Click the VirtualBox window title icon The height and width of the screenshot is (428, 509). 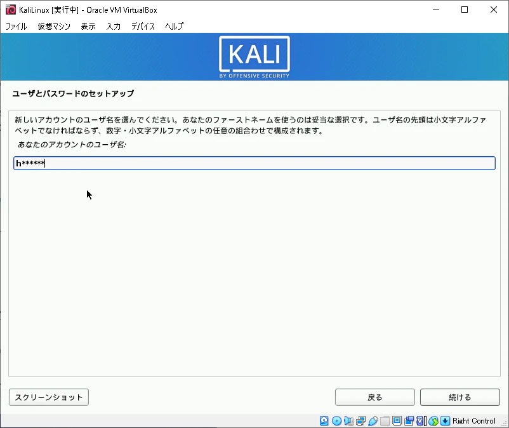(10, 10)
